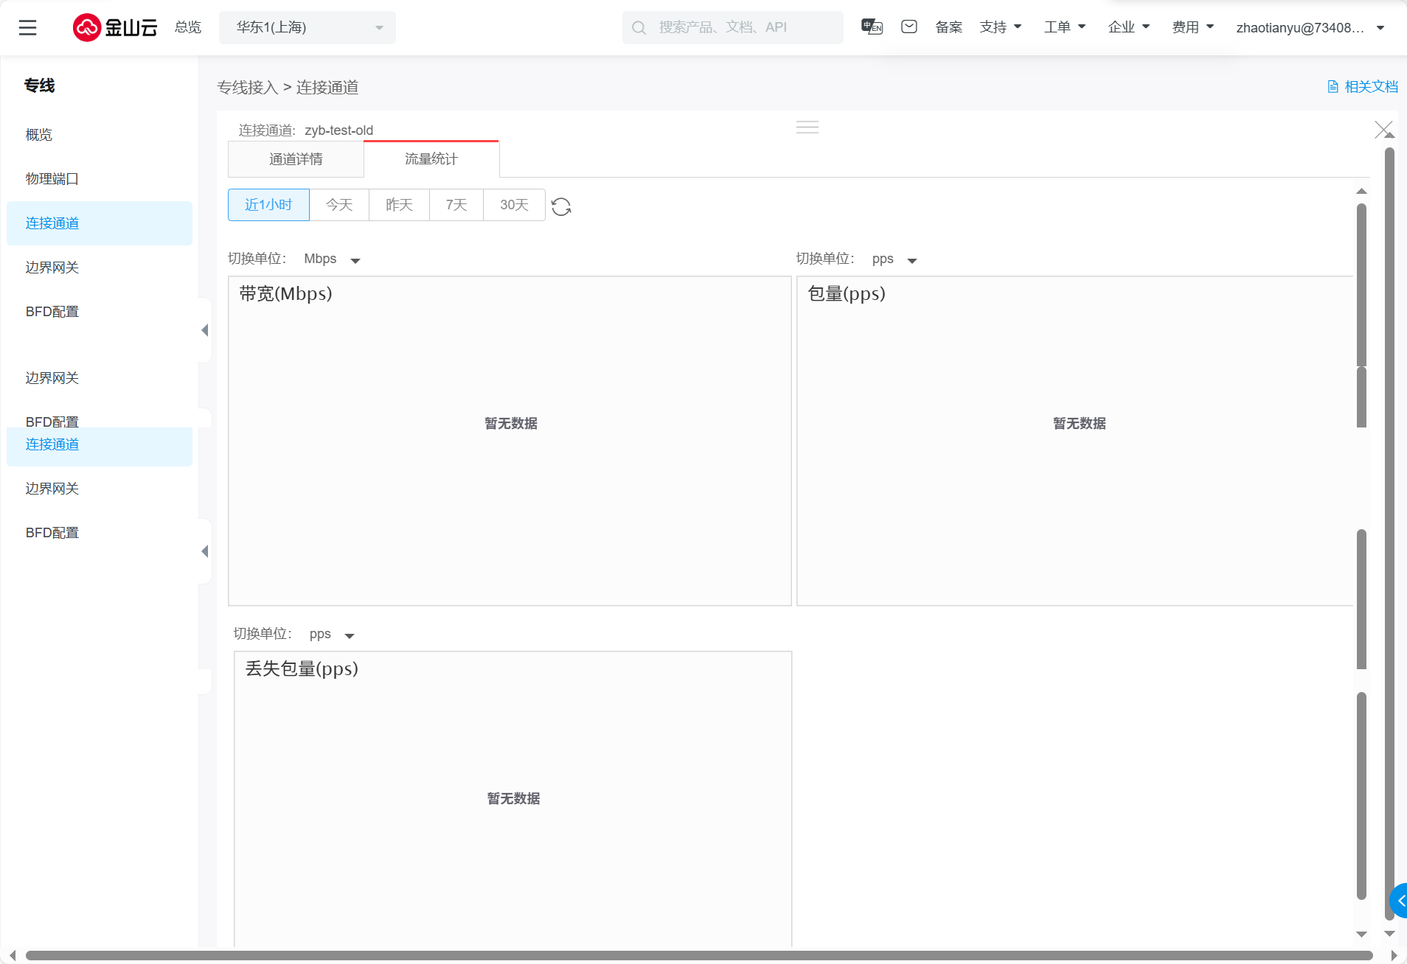Select the 30天 time range
Viewport: 1407px width, 964px height.
click(514, 205)
